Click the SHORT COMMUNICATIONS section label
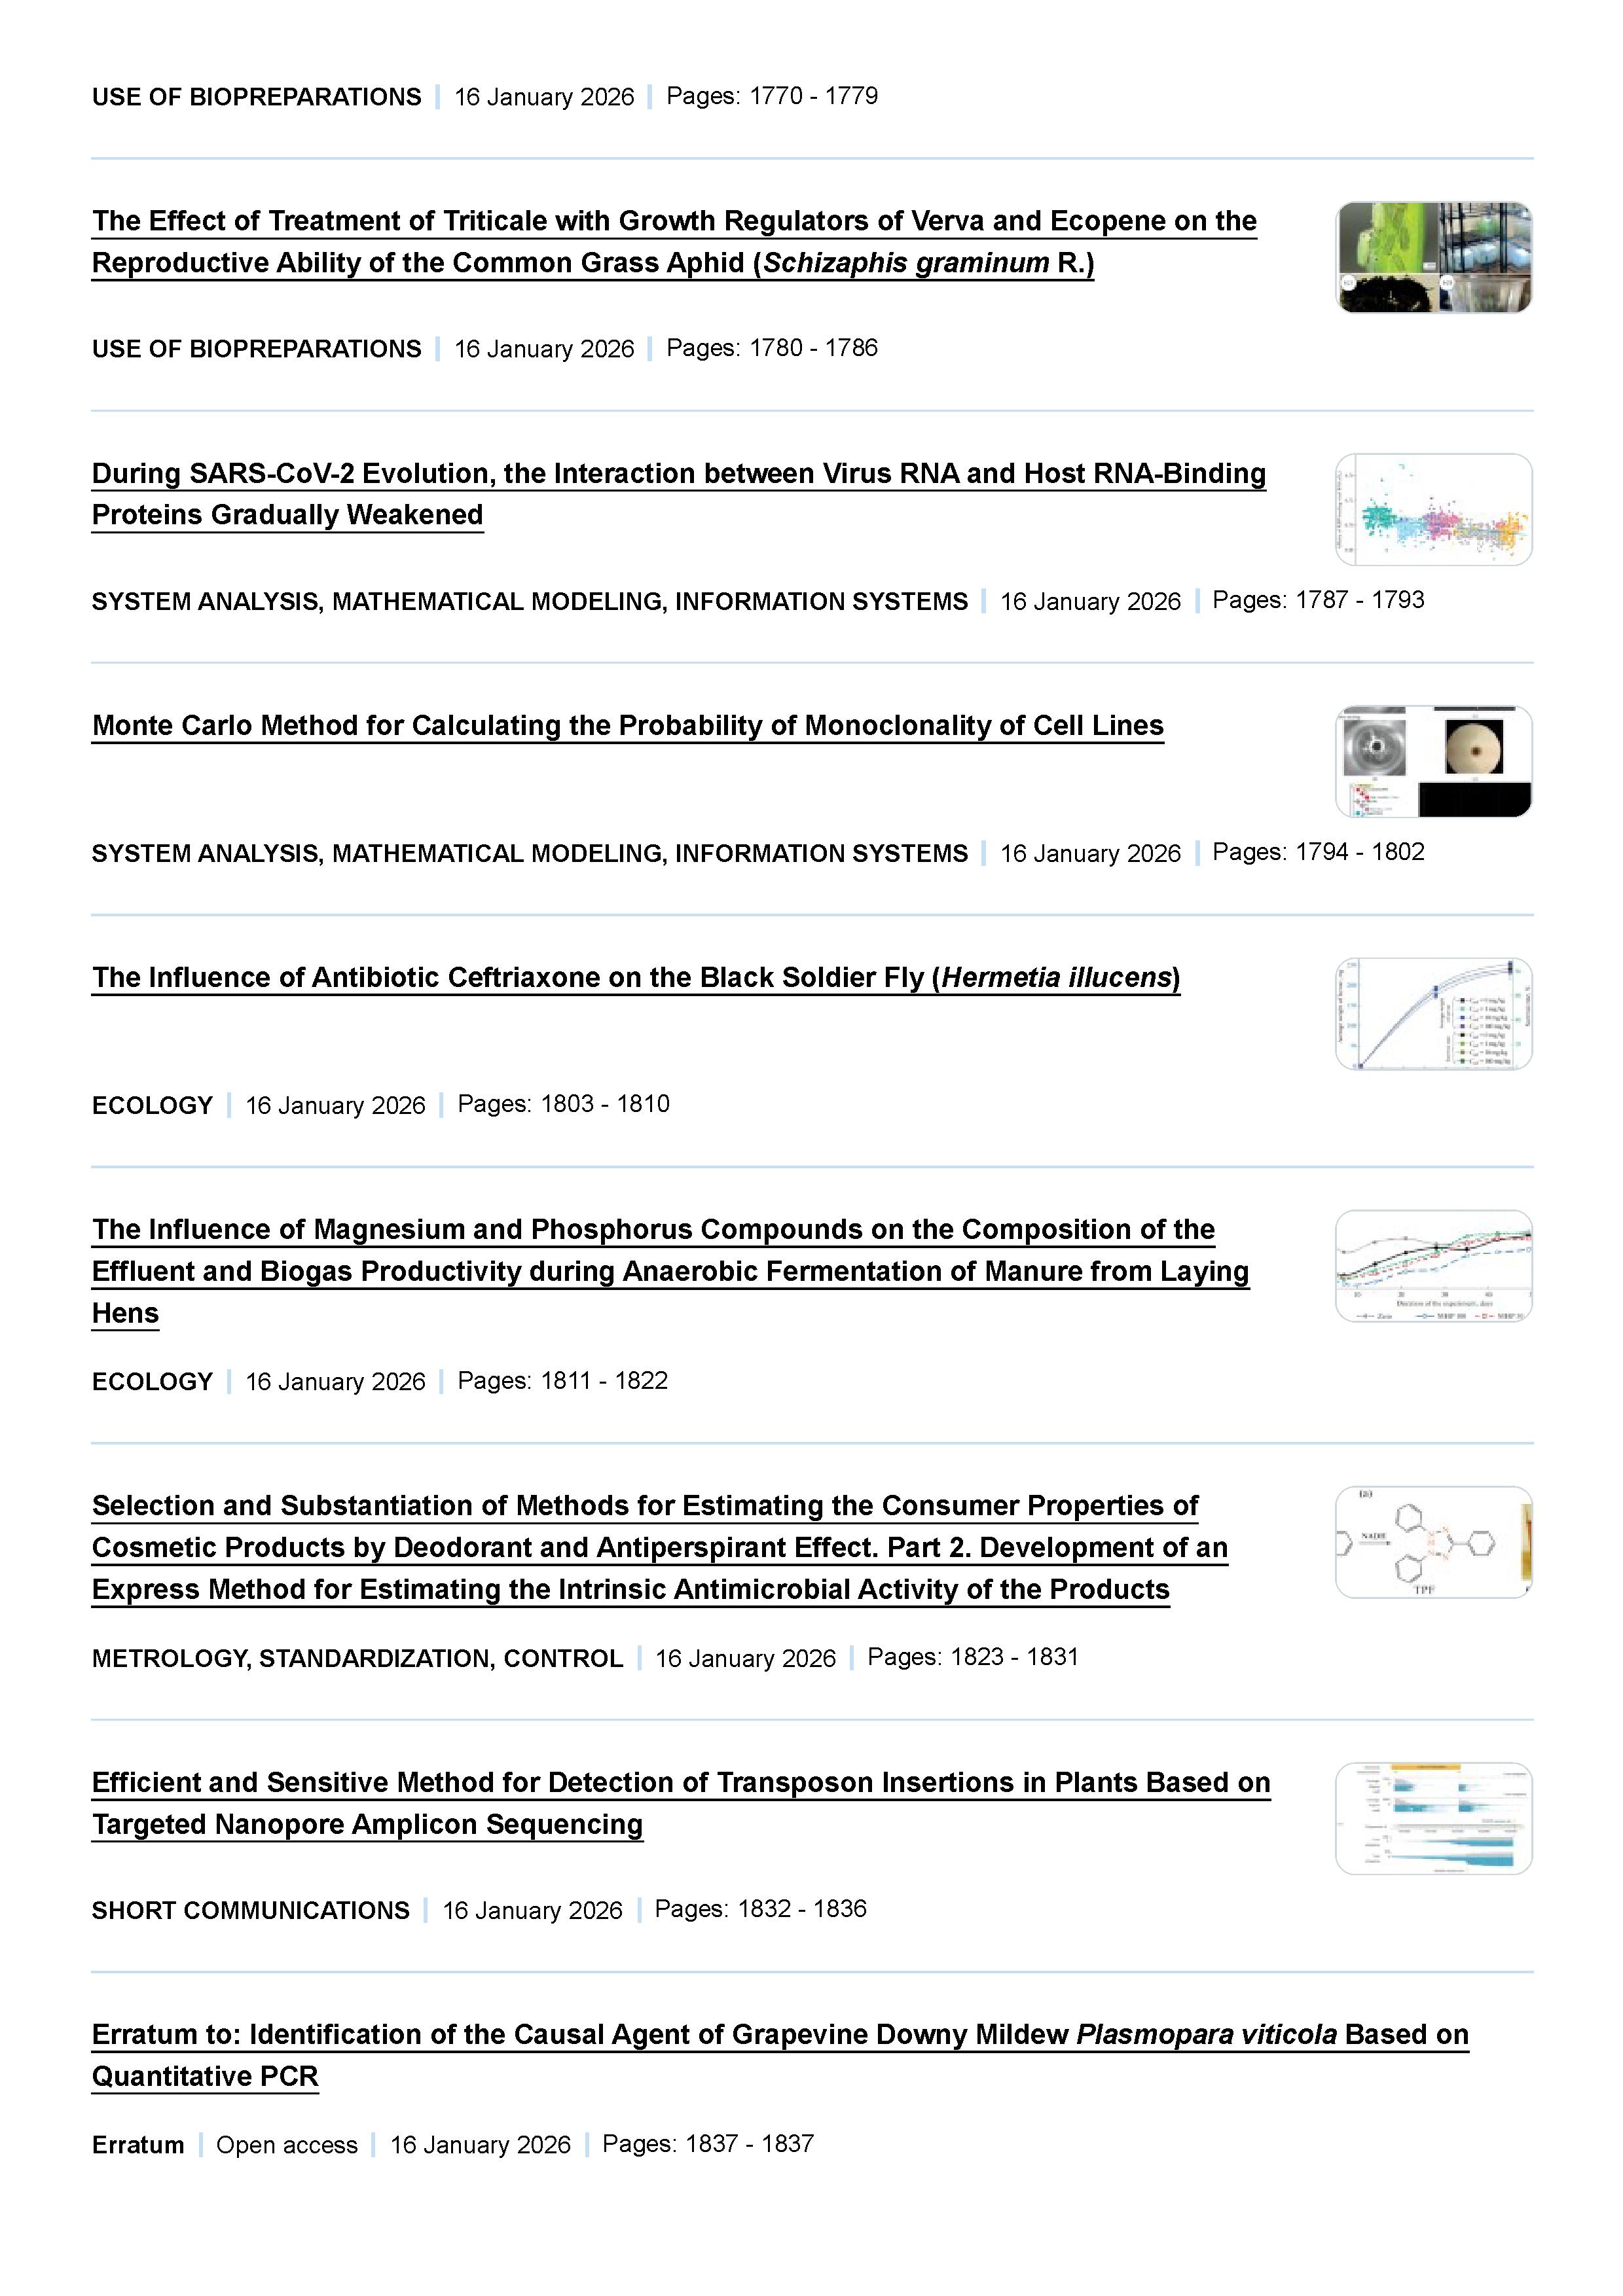The height and width of the screenshot is (2296, 1623). (x=250, y=1910)
